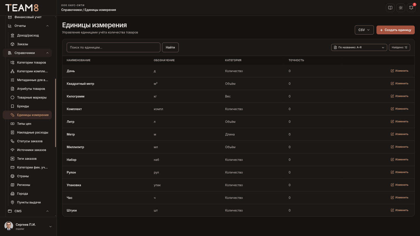Click the Категории товаров tree icon

(13, 62)
